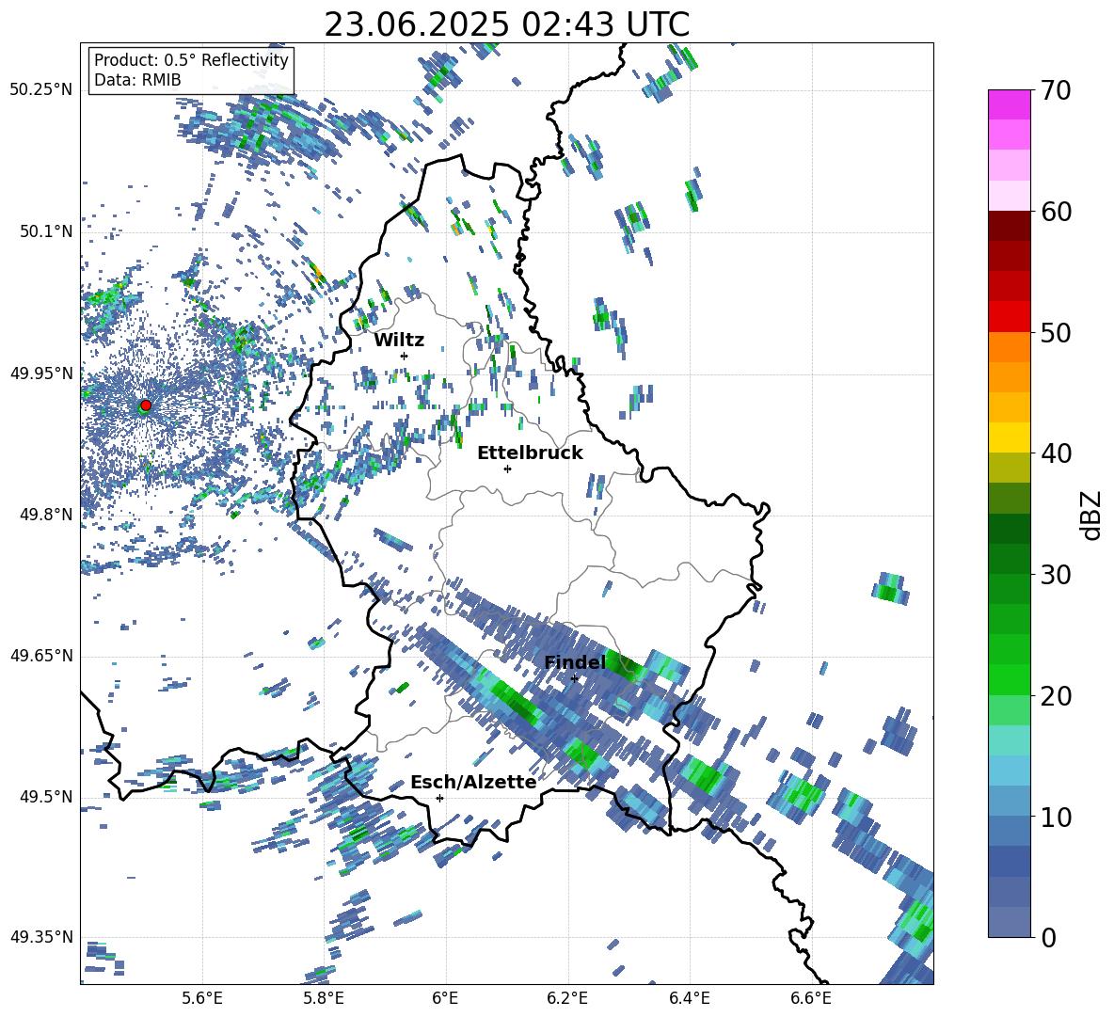Screen dimensions: 1114x1017
Task: Click the 49.35°N latitude label
Action: 40,937
